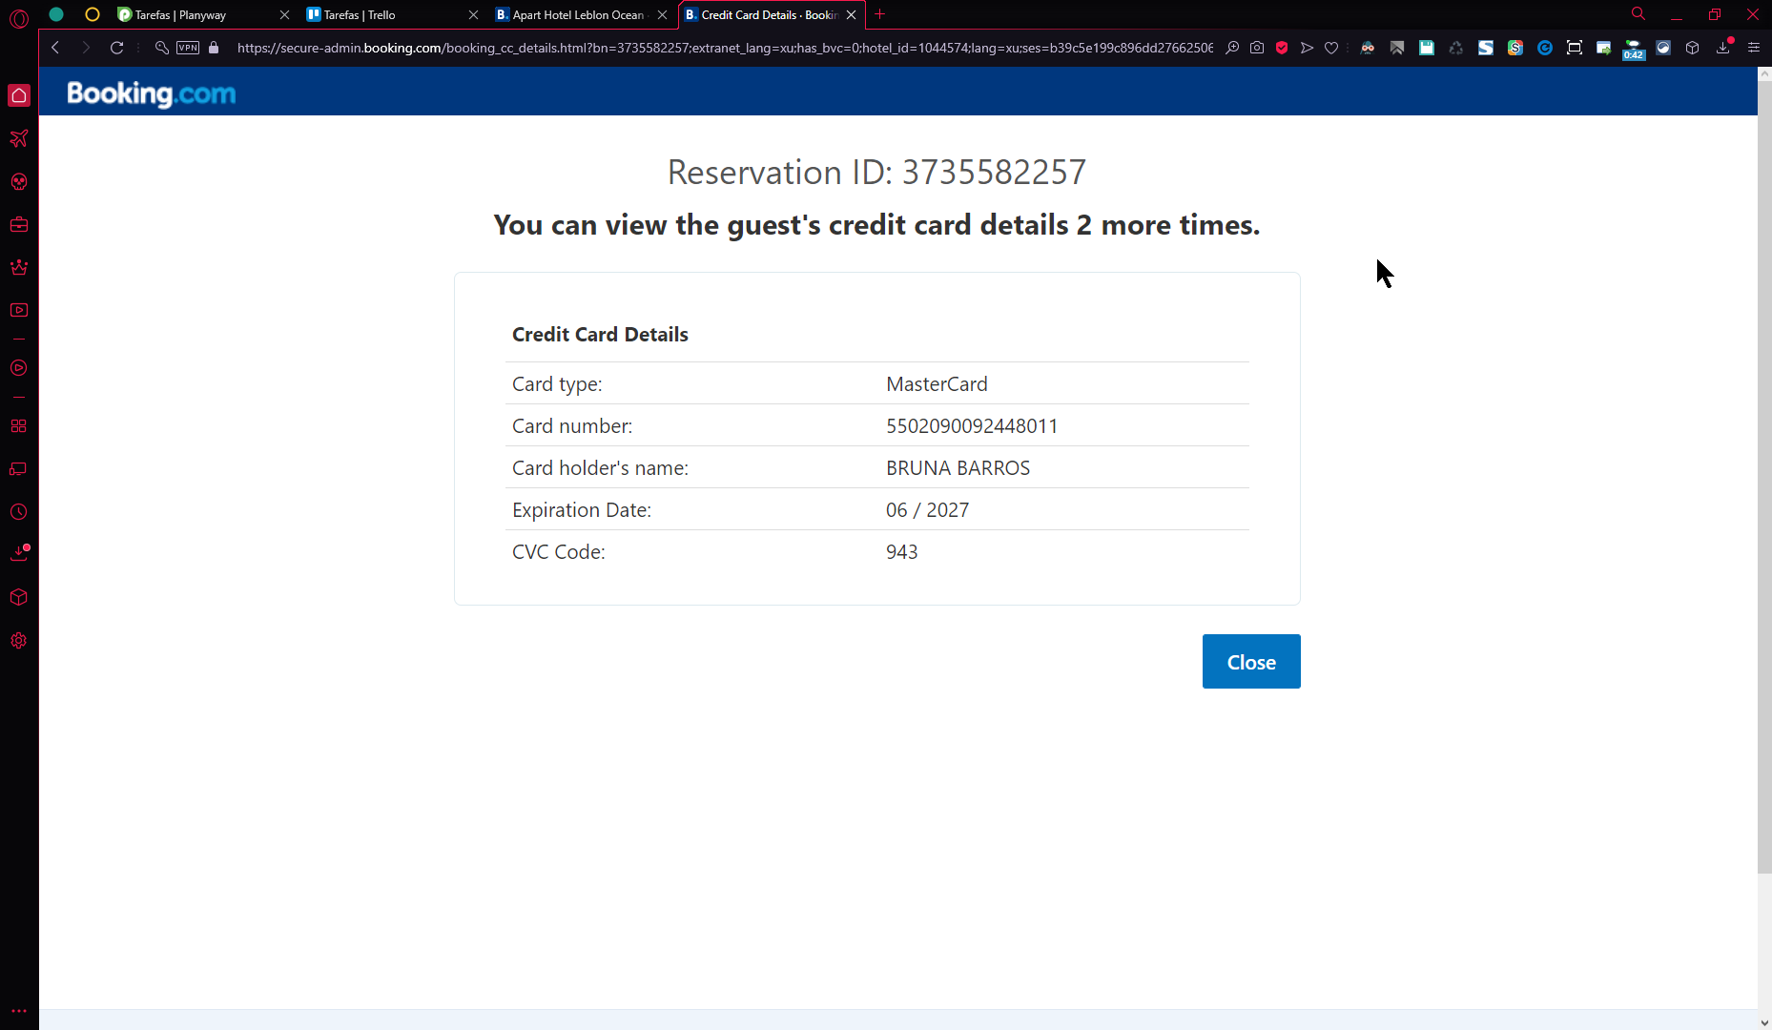Bookmark this page with the heart icon
This screenshot has height=1030, width=1772.
(x=1331, y=48)
